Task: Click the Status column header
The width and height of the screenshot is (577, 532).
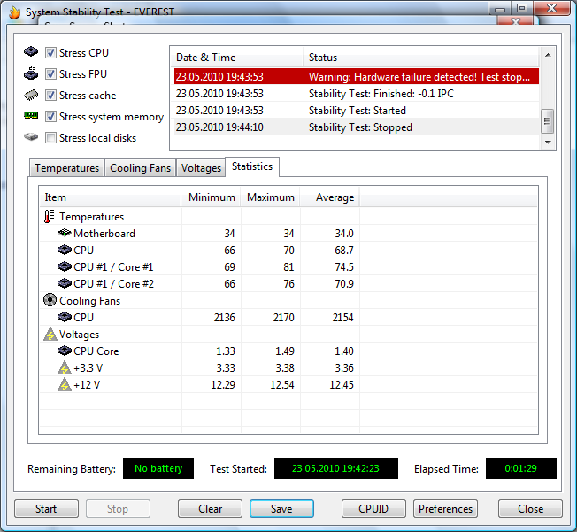Action: [421, 58]
